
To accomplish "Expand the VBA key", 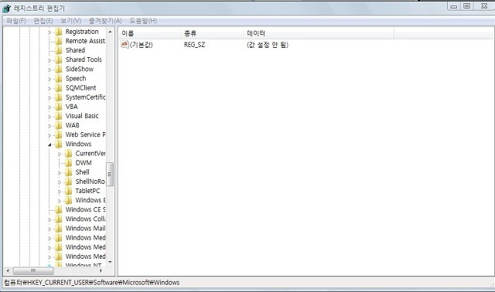I will pyautogui.click(x=49, y=107).
